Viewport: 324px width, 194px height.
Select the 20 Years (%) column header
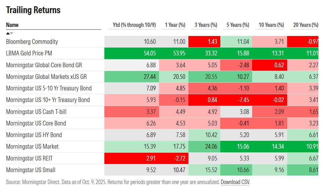tap(306, 25)
